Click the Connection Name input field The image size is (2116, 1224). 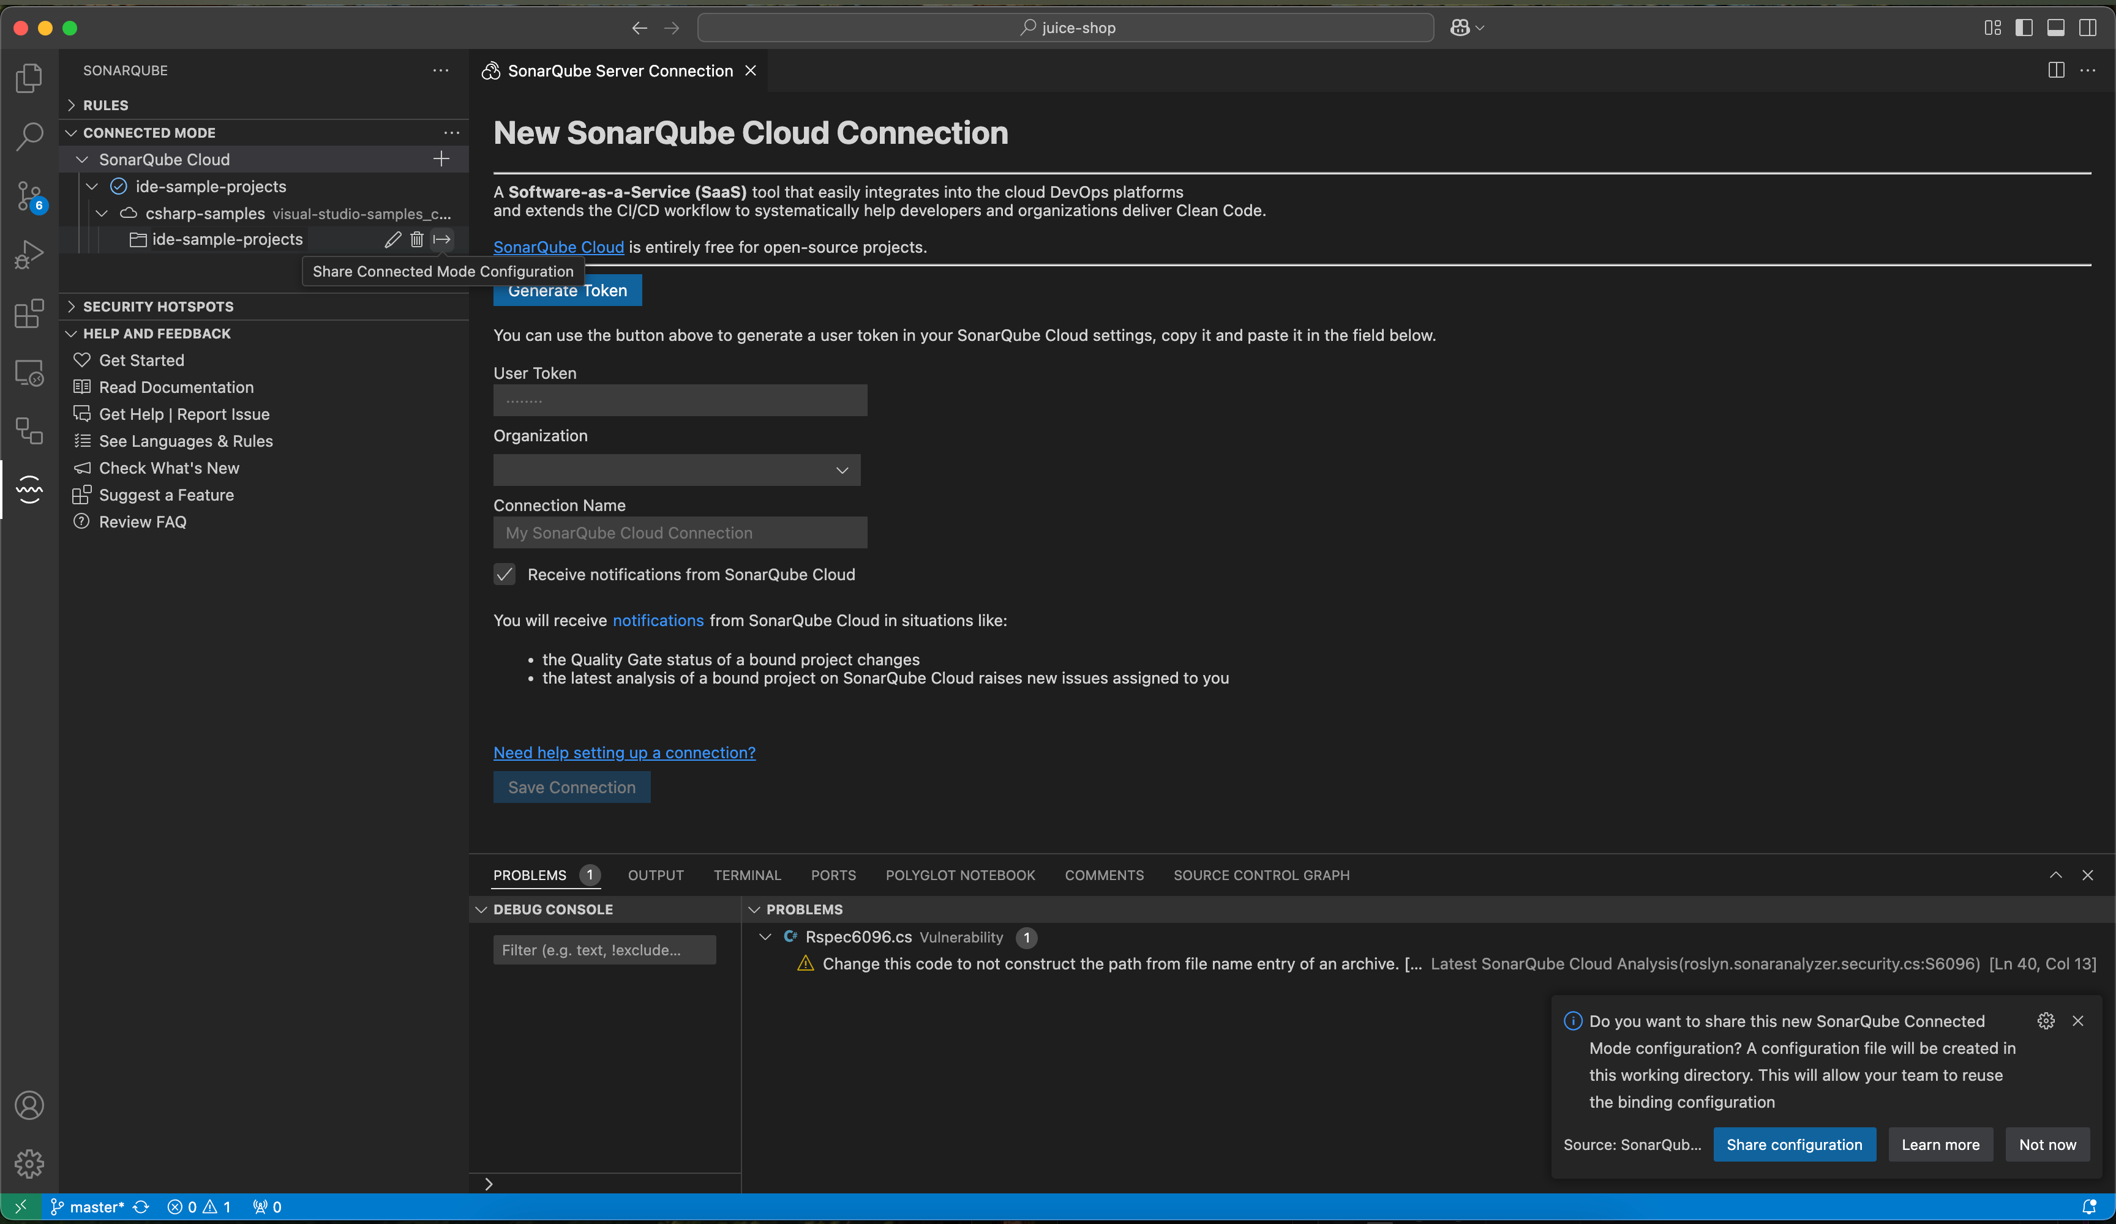[679, 533]
